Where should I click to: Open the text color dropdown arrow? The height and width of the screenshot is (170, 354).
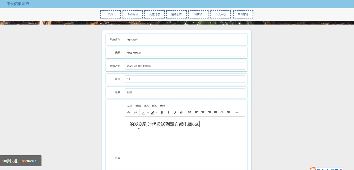point(148,113)
